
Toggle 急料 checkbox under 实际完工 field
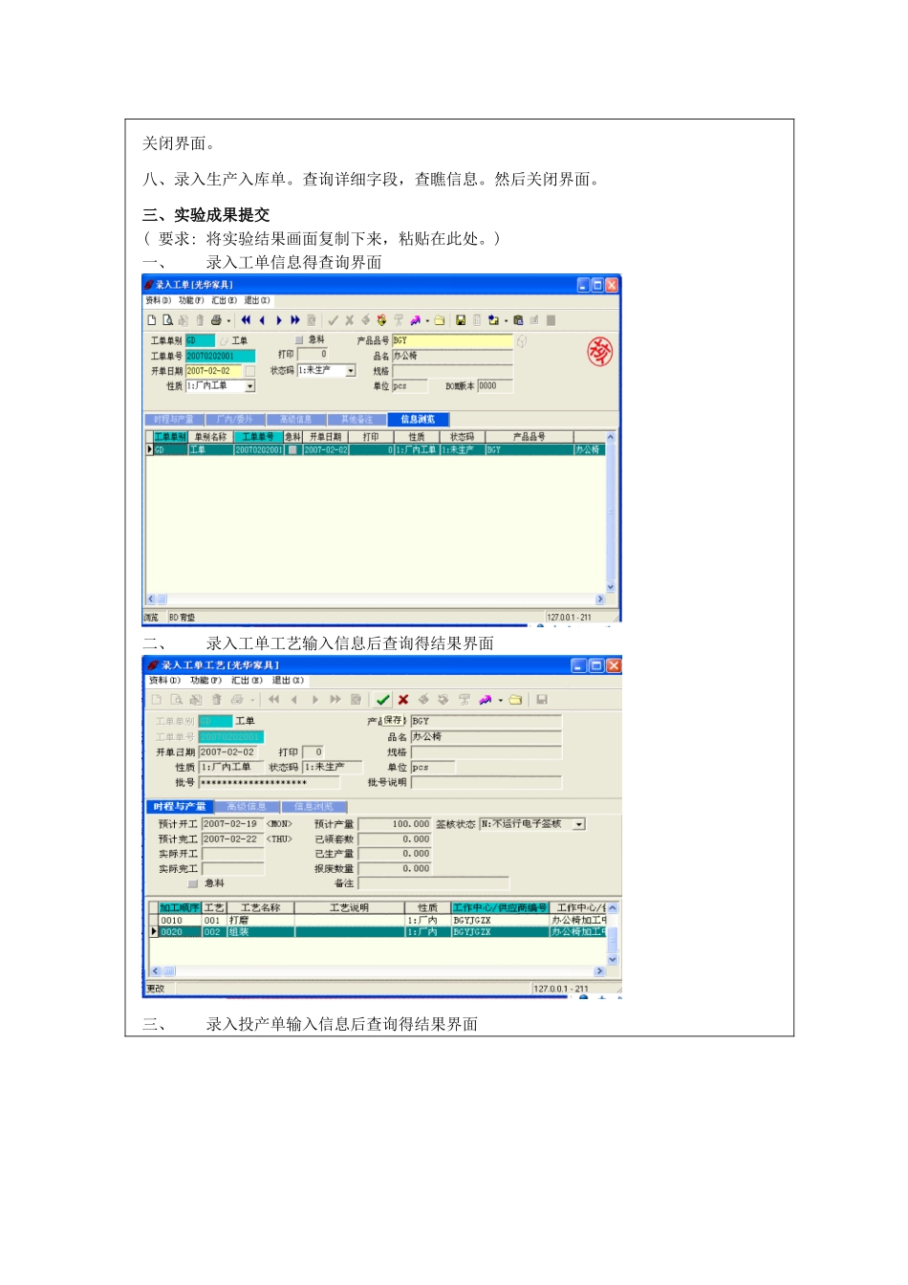click(x=193, y=883)
